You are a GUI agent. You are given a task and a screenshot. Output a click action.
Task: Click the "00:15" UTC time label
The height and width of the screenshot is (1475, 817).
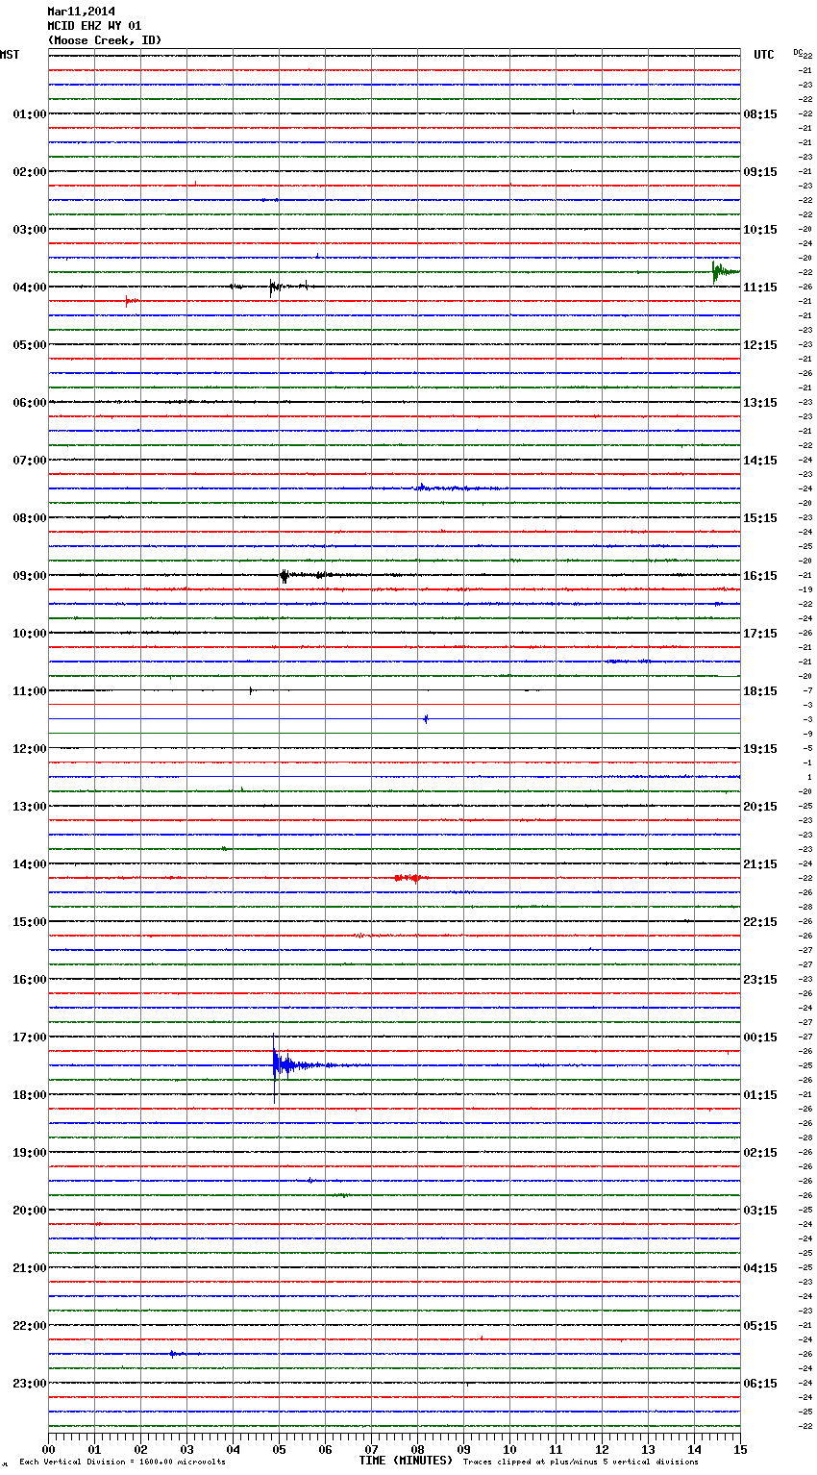760,1037
